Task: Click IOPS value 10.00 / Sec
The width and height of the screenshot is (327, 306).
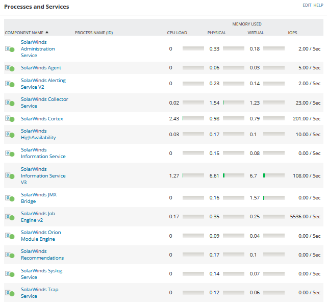Action: tap(308, 135)
